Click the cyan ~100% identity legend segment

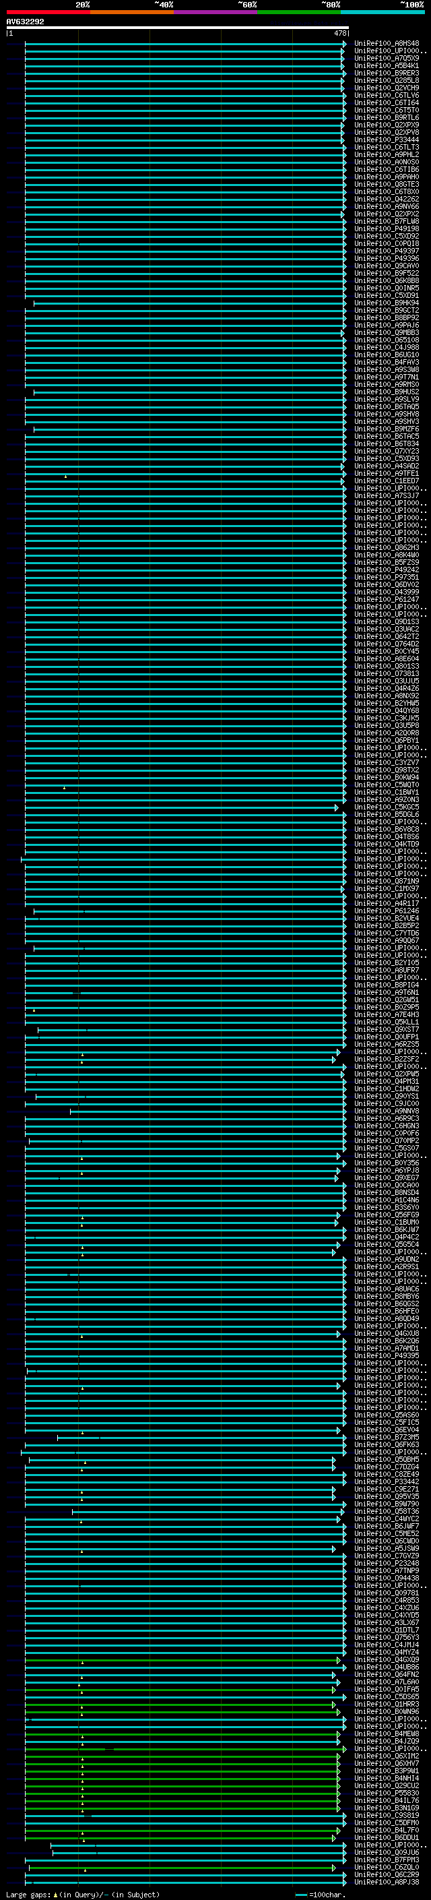(x=383, y=12)
